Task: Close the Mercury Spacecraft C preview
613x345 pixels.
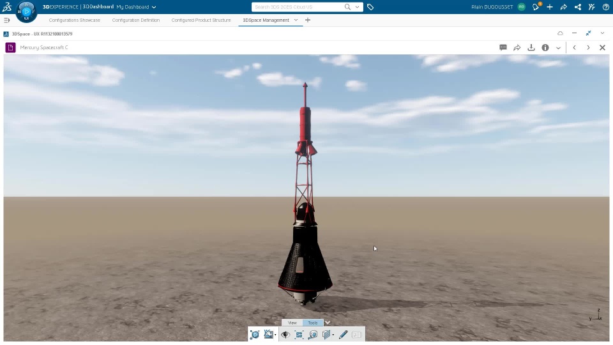Action: click(x=602, y=47)
